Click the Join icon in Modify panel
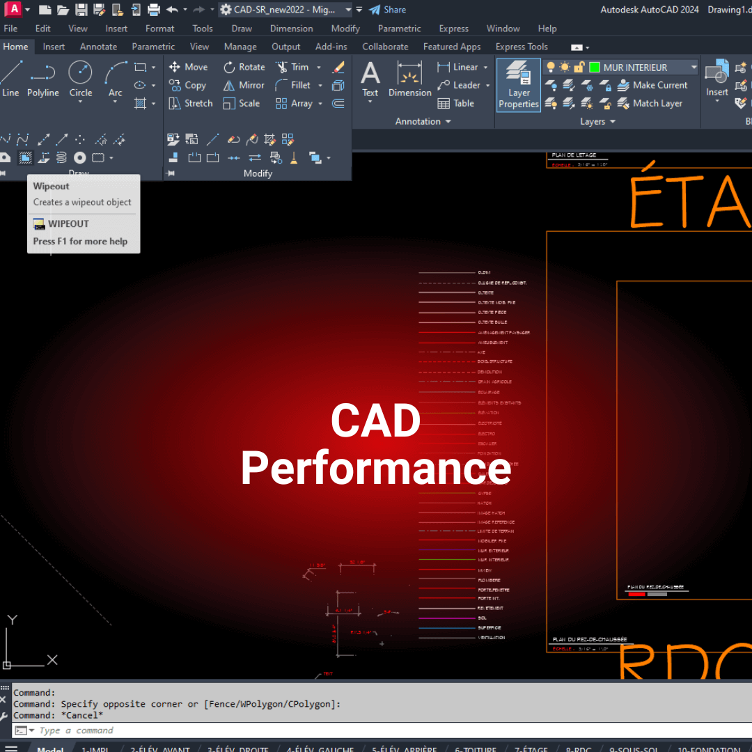 233,158
